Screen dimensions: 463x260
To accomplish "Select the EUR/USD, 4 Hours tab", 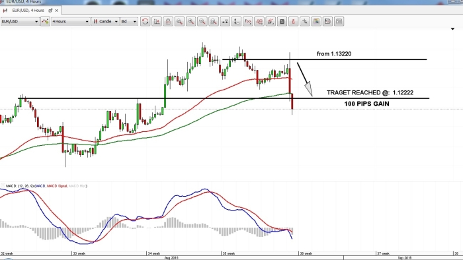I will click(28, 11).
